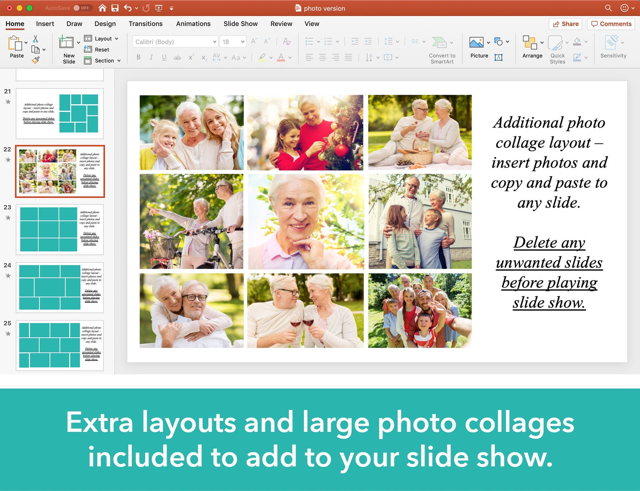Toggle the AutoSave switch
The height and width of the screenshot is (491, 640).
click(x=82, y=8)
